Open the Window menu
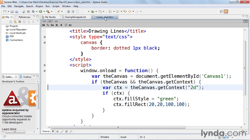 tap(66, 6)
